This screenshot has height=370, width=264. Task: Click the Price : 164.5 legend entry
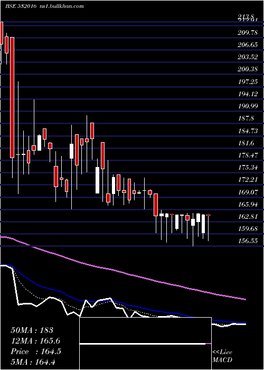tap(36, 351)
